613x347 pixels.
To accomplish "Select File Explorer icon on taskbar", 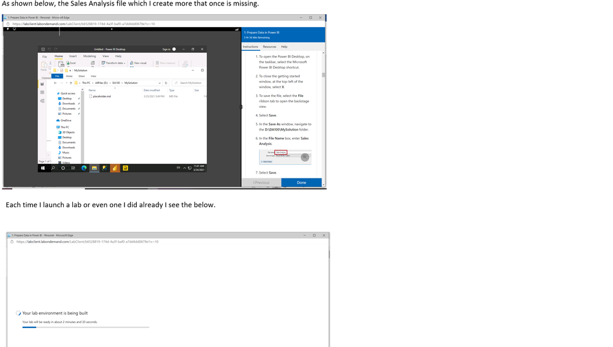I will 94,168.
